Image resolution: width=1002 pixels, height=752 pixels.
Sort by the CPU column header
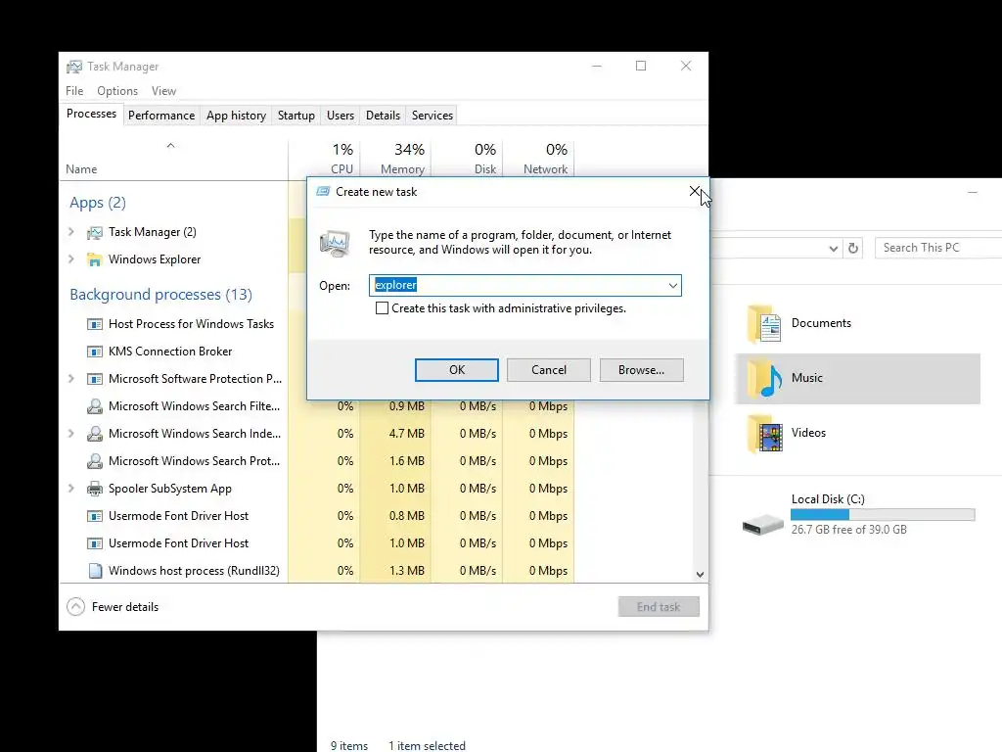(x=324, y=158)
